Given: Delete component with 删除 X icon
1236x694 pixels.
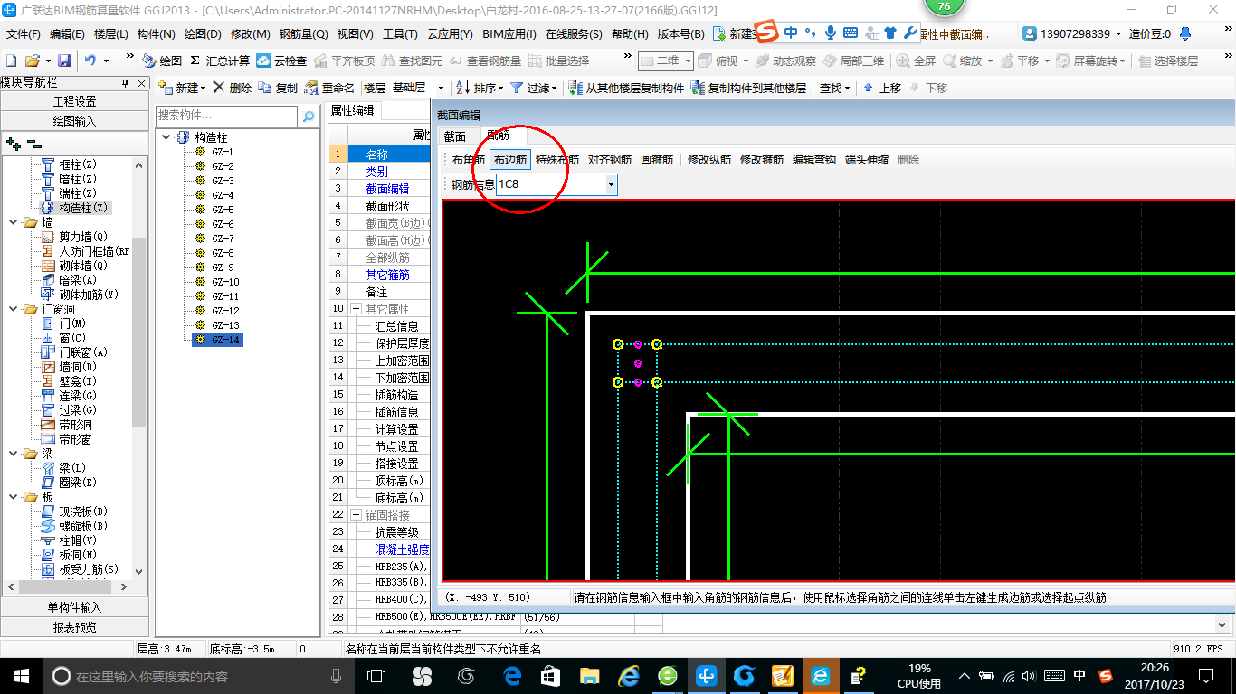Looking at the screenshot, I should (x=232, y=88).
